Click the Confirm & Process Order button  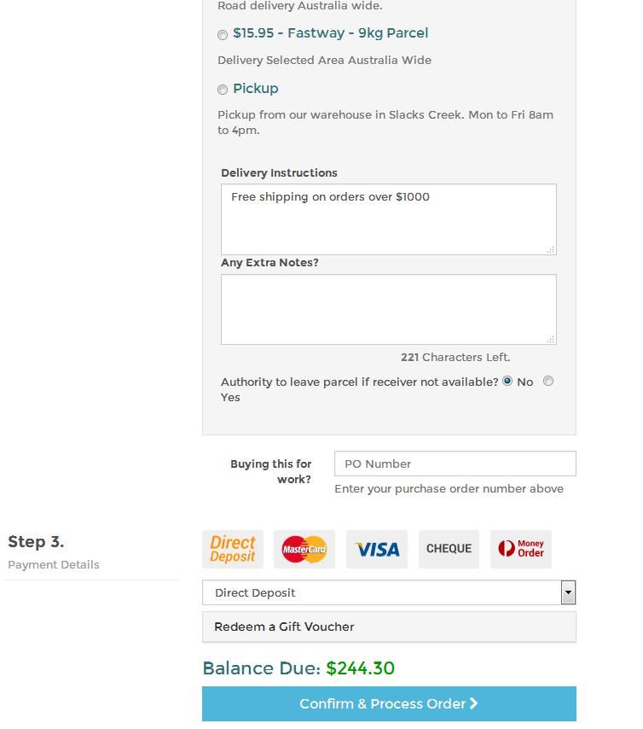[389, 704]
